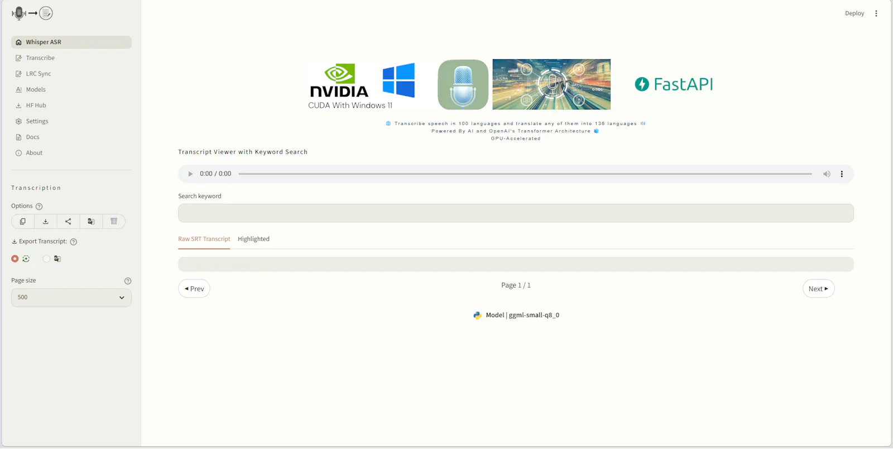This screenshot has width=893, height=449.
Task: Click the audio progress seek bar
Action: pos(525,174)
